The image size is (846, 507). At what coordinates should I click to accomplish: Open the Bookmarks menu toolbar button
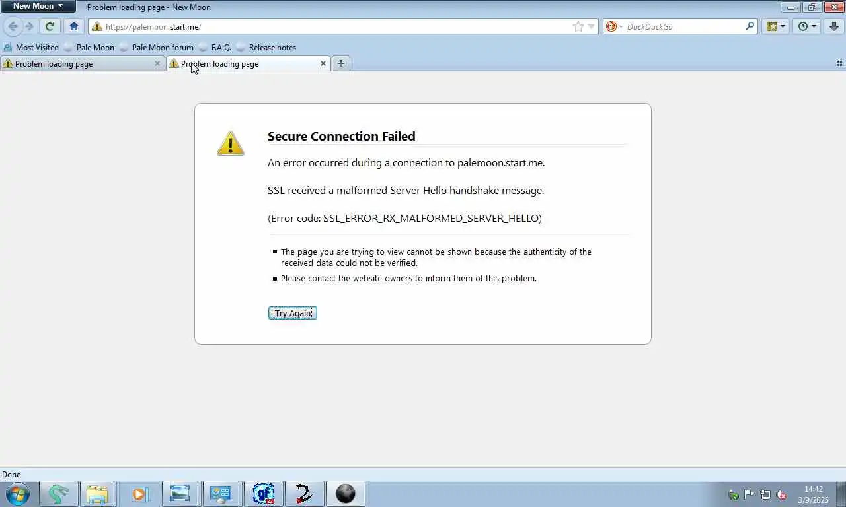click(775, 26)
